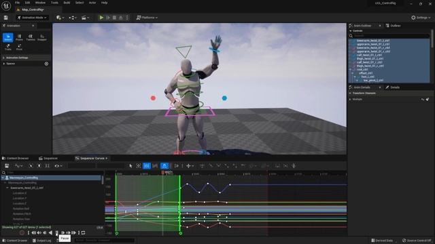Screen dimensions: 435x244
Task: Switch to the Sequencer tab
Action: click(x=48, y=158)
